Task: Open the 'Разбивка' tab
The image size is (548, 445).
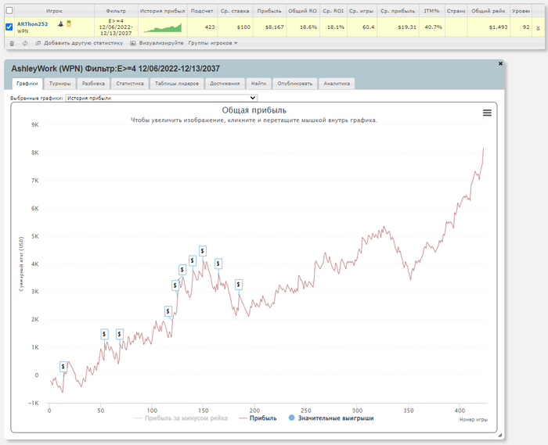Action: [x=93, y=84]
